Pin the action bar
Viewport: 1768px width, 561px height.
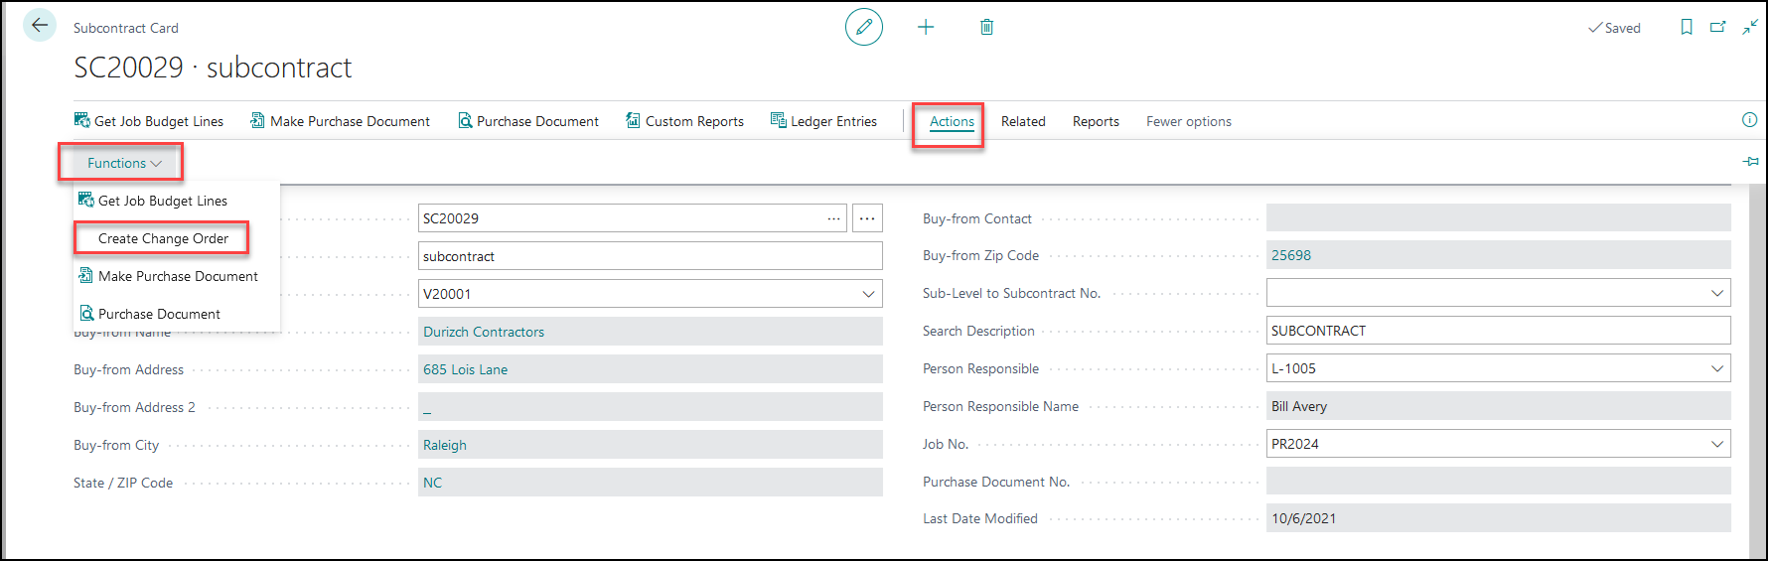pos(1750,161)
